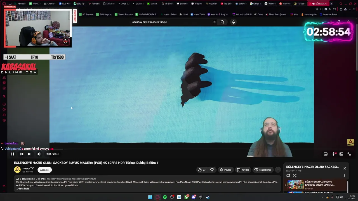Switch to the CrewRP browser tab
Image resolution: width=358 pixels, height=201 pixels.
50,4
